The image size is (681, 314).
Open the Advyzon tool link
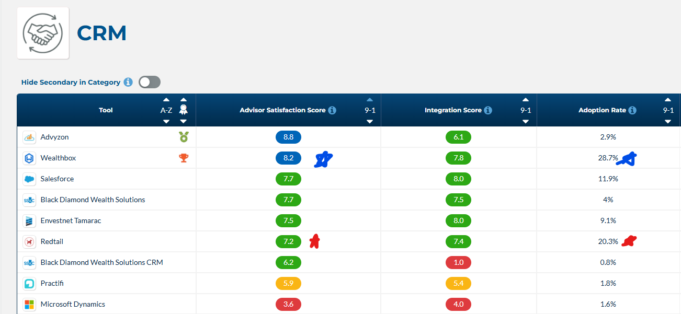tap(54, 137)
